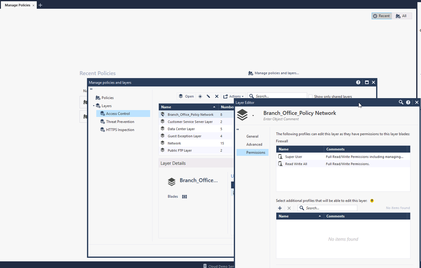Select the Advanced tab in Layer Editor
The height and width of the screenshot is (268, 421).
click(x=254, y=145)
